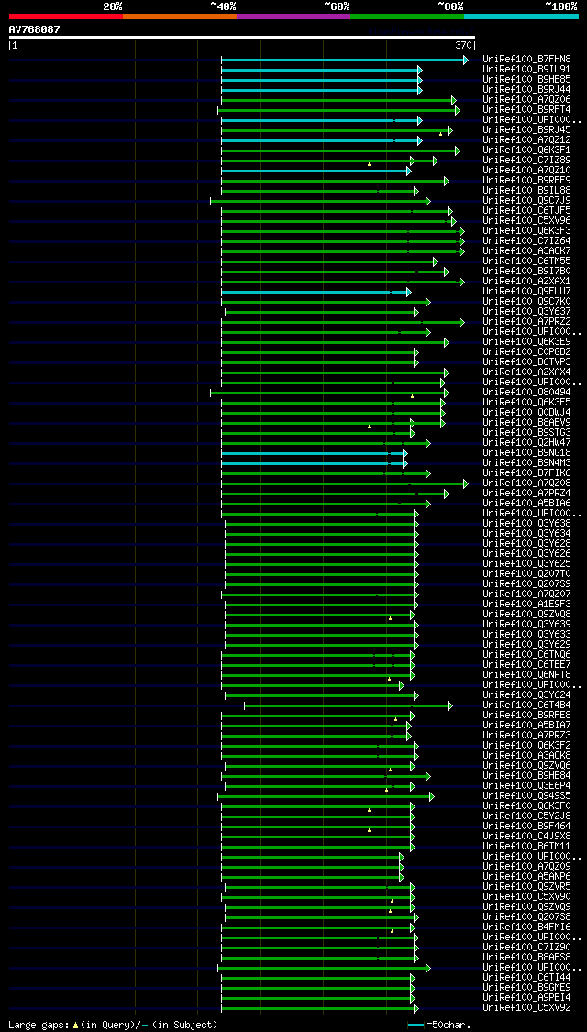Viewport: 587px width, 1032px height.
Task: Click the green alignment bar of UniRef100_C6T4B4
Action: 349,705
